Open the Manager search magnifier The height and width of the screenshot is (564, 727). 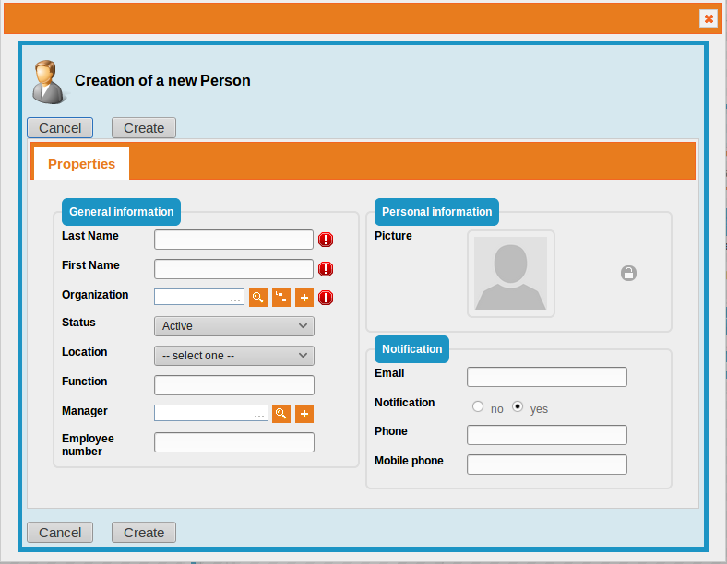(281, 414)
